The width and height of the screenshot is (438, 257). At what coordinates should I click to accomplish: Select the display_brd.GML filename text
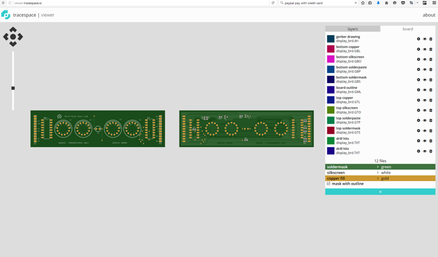(349, 92)
